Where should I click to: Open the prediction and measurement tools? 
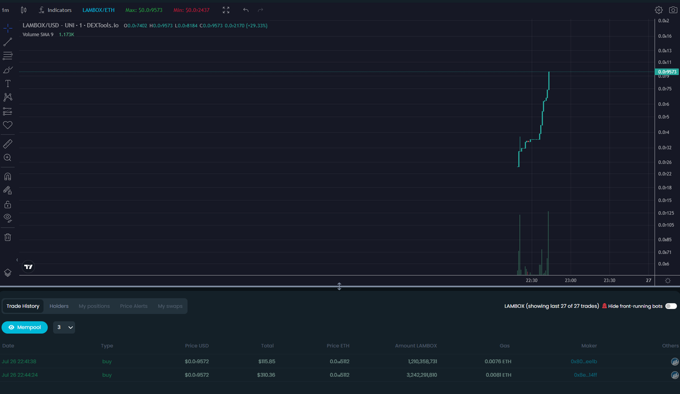tap(8, 111)
